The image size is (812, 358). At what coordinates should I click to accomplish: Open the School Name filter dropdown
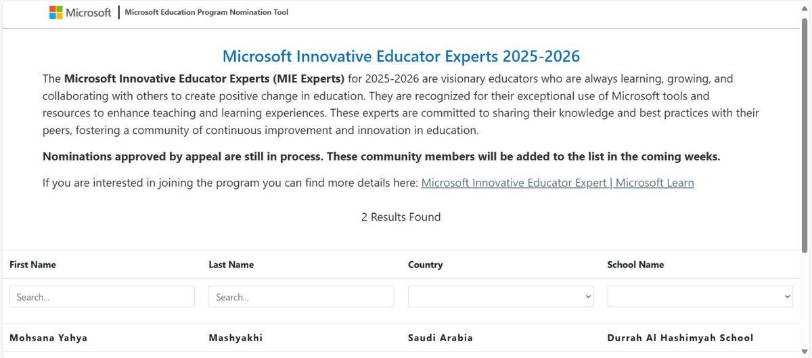[x=700, y=296]
